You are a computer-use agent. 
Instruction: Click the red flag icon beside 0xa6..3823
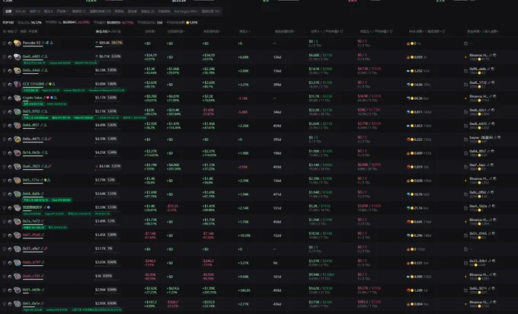50,166
